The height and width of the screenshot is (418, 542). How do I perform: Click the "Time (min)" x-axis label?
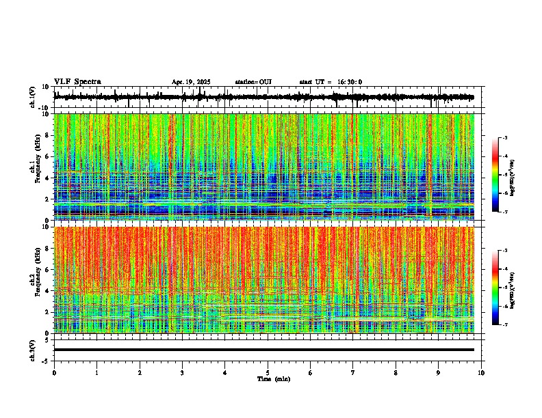pos(274,379)
